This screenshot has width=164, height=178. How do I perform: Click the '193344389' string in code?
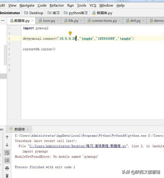[x=107, y=38]
